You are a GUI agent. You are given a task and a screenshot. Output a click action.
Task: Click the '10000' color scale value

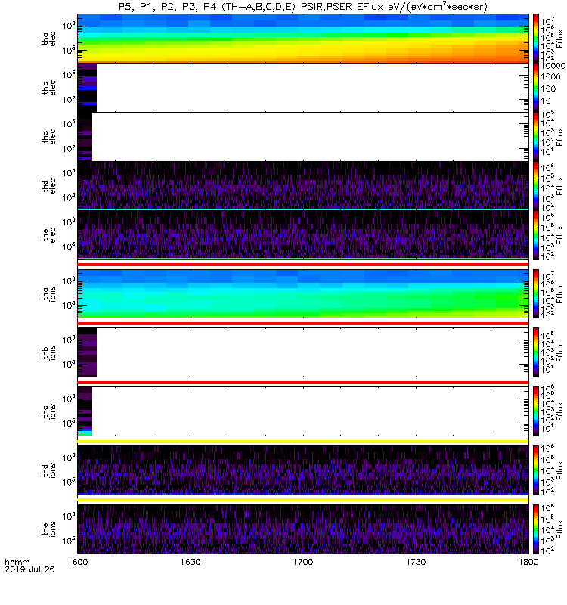point(553,66)
